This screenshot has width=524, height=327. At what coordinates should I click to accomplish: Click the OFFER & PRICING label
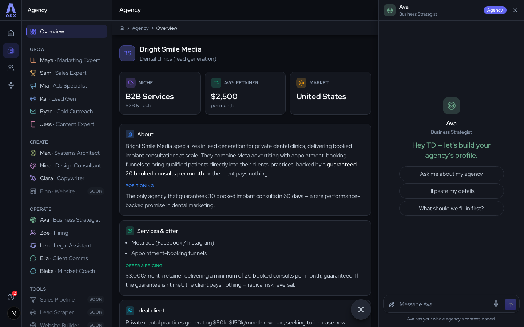coord(144,266)
